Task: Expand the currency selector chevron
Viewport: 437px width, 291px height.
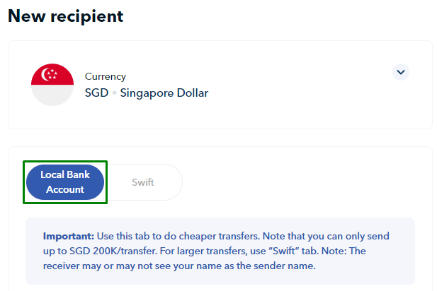Action: 400,72
